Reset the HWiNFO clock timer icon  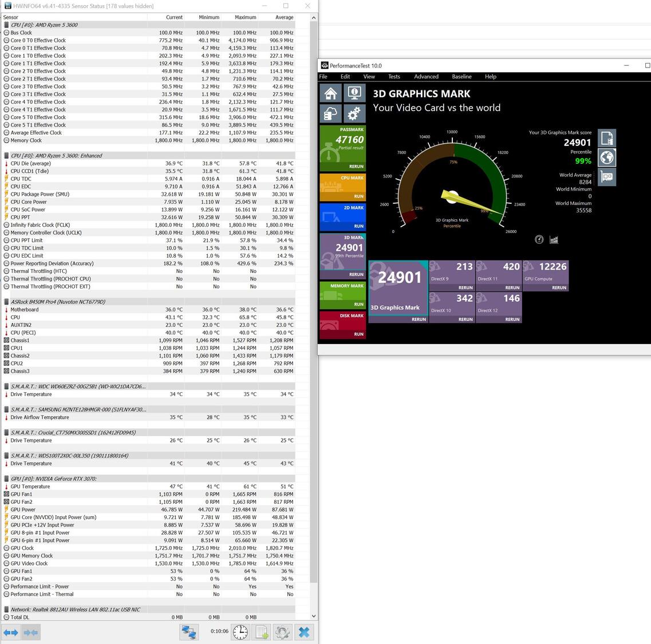tap(240, 633)
